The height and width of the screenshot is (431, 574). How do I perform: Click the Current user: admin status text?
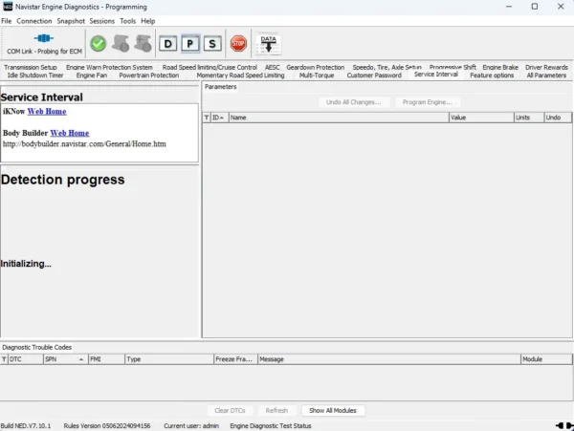[191, 426]
